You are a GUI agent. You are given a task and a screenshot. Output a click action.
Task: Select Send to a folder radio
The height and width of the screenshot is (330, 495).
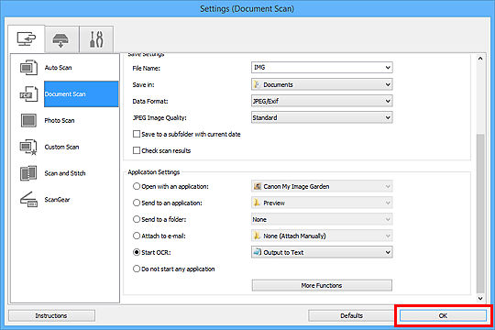[x=137, y=219]
